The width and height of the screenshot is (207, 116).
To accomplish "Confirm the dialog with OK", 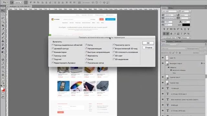I will (148, 43).
